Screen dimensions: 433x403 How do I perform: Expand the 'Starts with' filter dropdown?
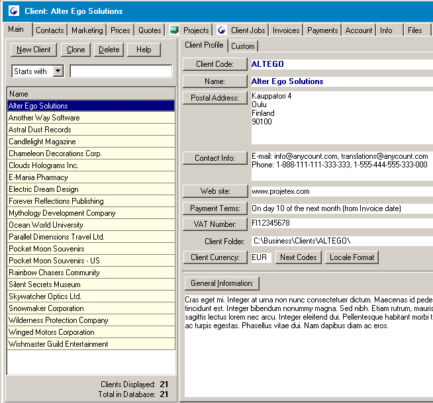tap(58, 71)
